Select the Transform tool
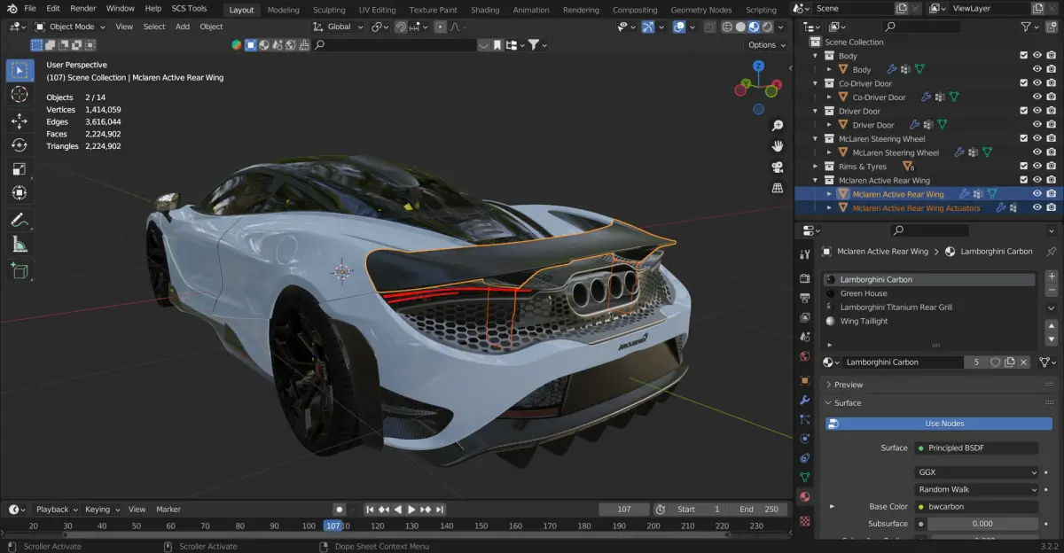Image resolution: width=1064 pixels, height=553 pixels. pos(20,192)
